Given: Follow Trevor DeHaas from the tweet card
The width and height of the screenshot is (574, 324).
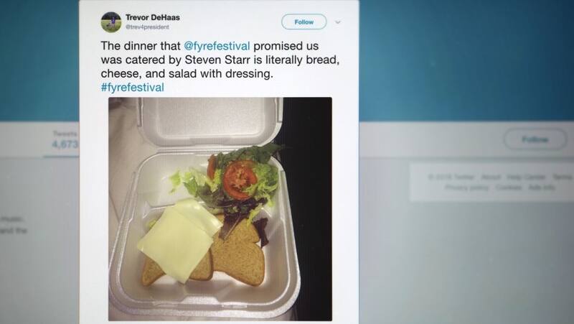Looking at the screenshot, I should (304, 22).
